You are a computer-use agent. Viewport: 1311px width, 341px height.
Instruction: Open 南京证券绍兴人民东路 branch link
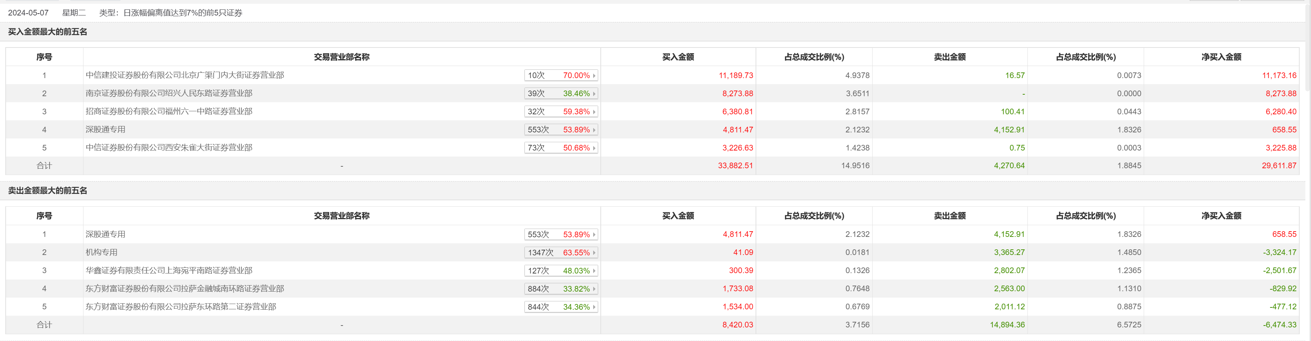tap(169, 94)
